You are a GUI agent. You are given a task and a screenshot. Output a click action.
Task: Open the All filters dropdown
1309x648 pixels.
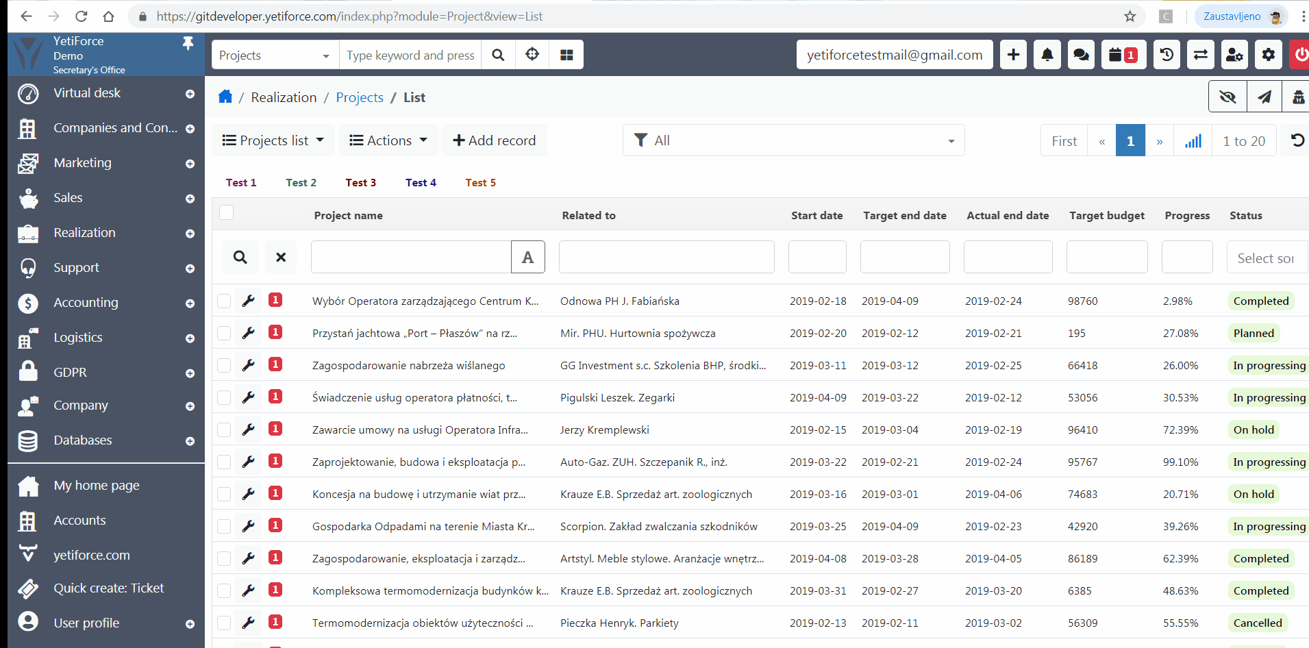coord(793,140)
